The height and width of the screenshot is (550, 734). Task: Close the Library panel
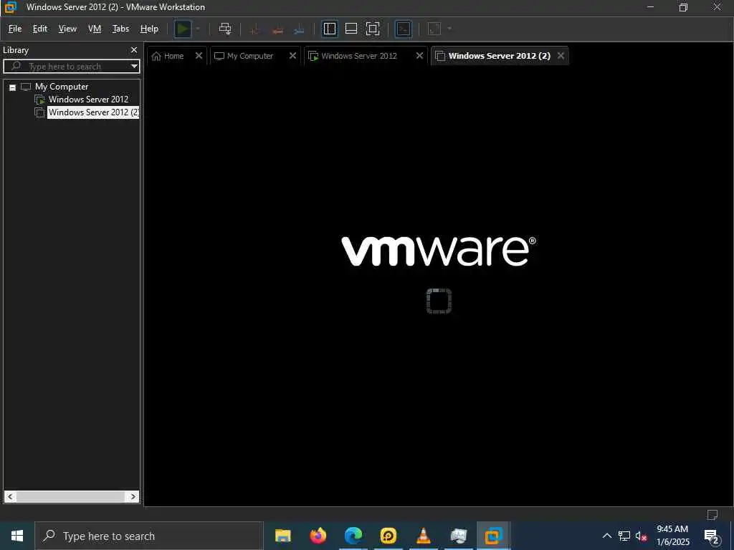coord(134,50)
